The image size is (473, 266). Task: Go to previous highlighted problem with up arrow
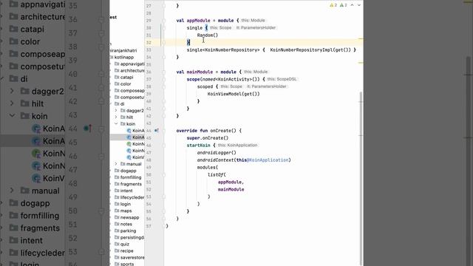[352, 5]
